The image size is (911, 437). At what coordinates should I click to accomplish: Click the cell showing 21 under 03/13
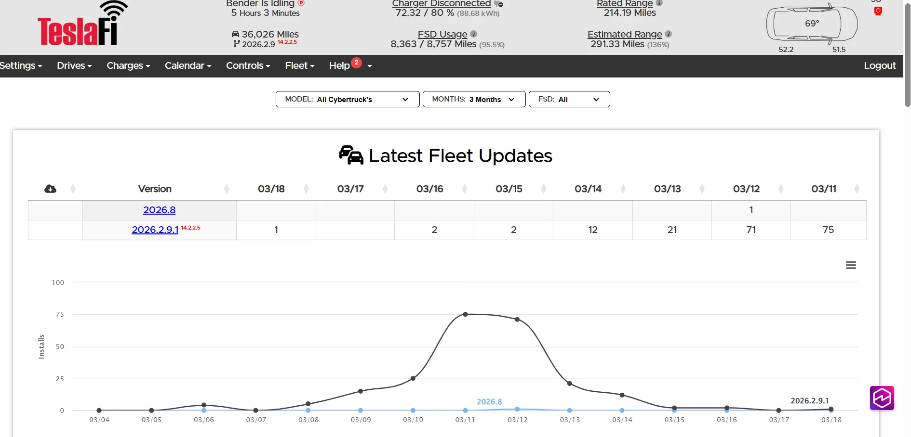pos(672,230)
